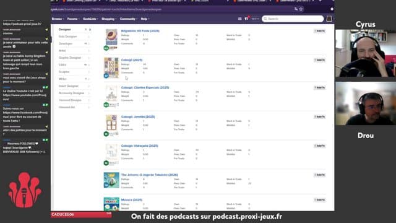This screenshot has height=223, width=396.
Task: Open The Jetsons cover thumbnail
Action: tap(111, 180)
